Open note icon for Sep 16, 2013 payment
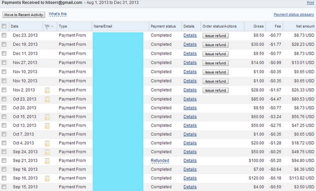This screenshot has width=316, height=191. (47, 179)
